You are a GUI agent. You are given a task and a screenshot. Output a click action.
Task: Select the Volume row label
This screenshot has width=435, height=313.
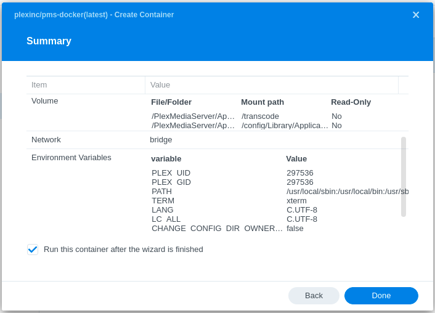45,101
